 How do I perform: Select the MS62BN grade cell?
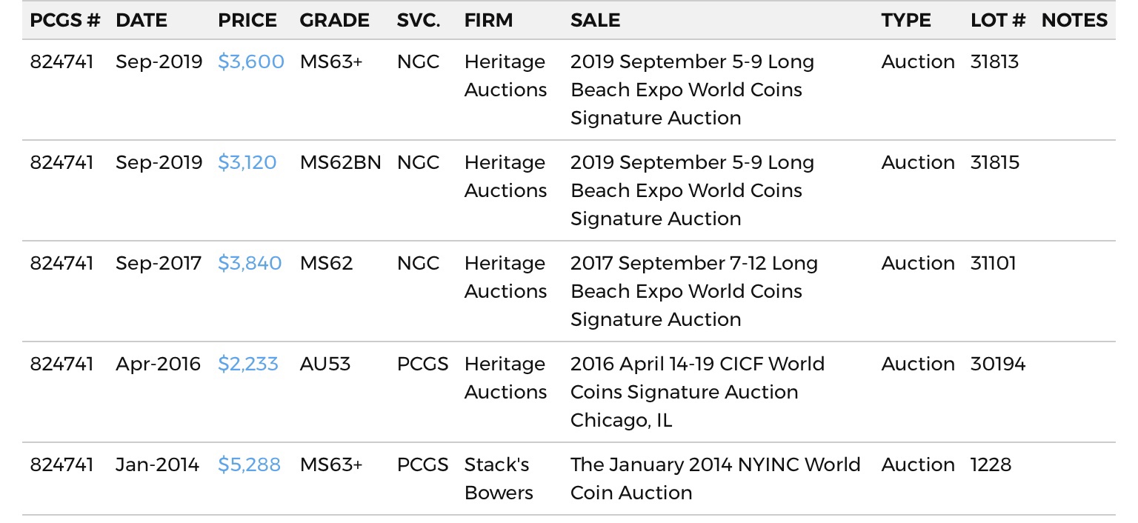point(341,163)
